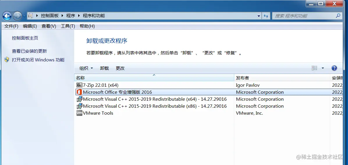Click the refresh button beside address bar
Viewport: 348px width, 165px height.
266,16
